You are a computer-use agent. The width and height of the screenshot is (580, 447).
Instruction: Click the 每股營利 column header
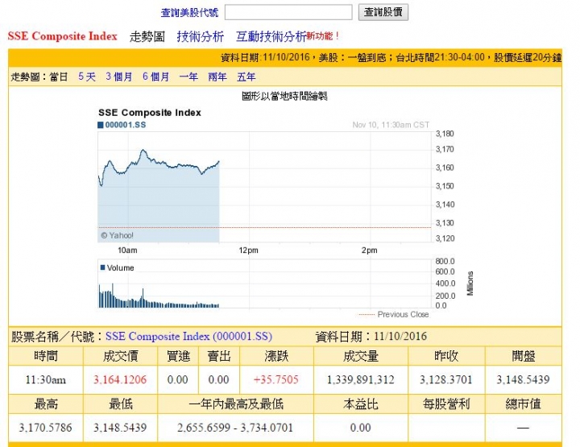pyautogui.click(x=446, y=404)
